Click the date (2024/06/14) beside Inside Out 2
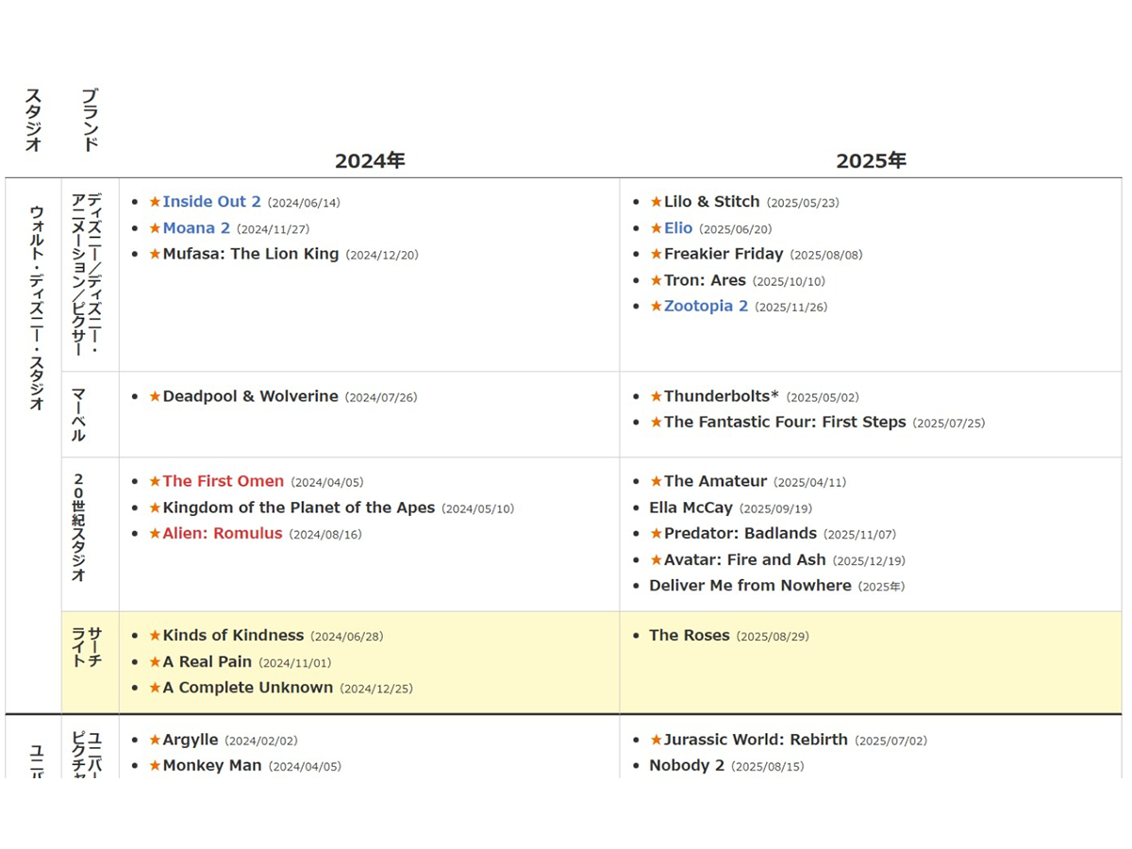 [304, 203]
